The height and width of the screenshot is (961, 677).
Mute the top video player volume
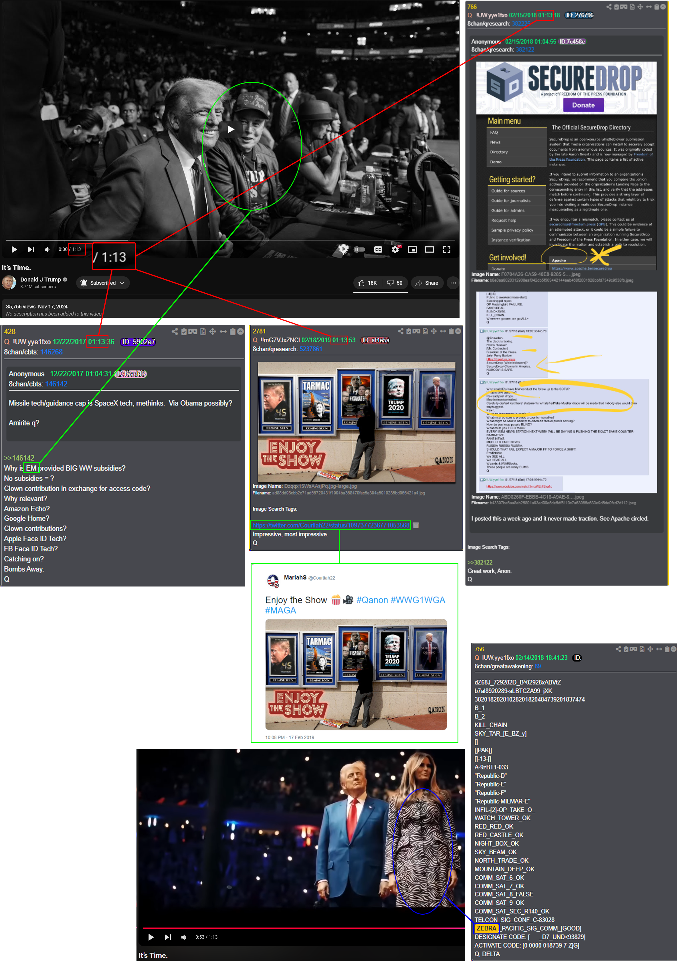(x=47, y=249)
